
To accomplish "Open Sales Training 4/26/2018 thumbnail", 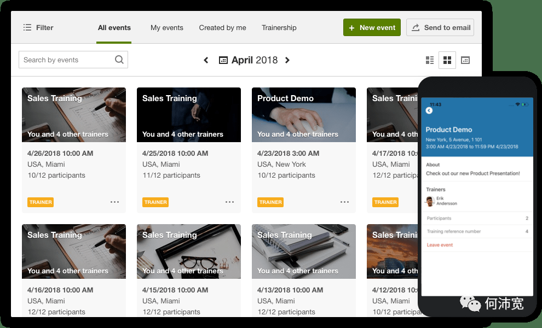I will pyautogui.click(x=74, y=115).
